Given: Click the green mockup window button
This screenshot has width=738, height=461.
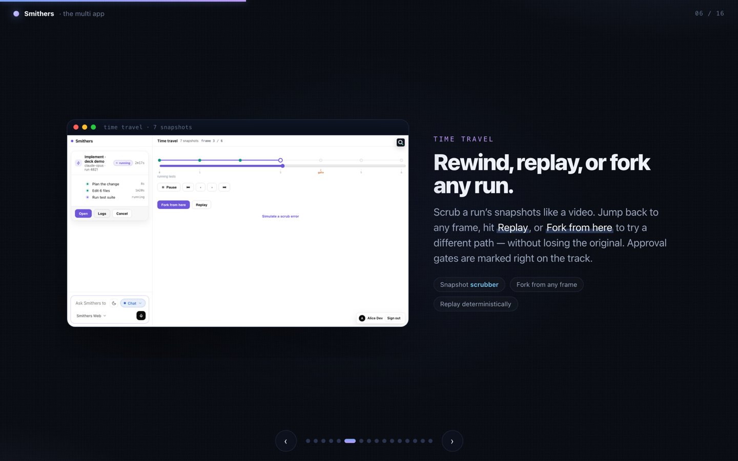Looking at the screenshot, I should click(x=93, y=127).
